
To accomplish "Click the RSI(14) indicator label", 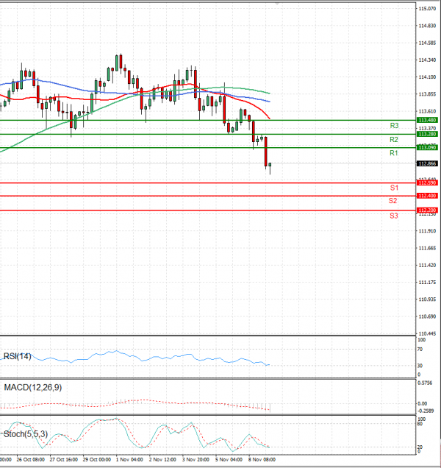I will tap(17, 356).
